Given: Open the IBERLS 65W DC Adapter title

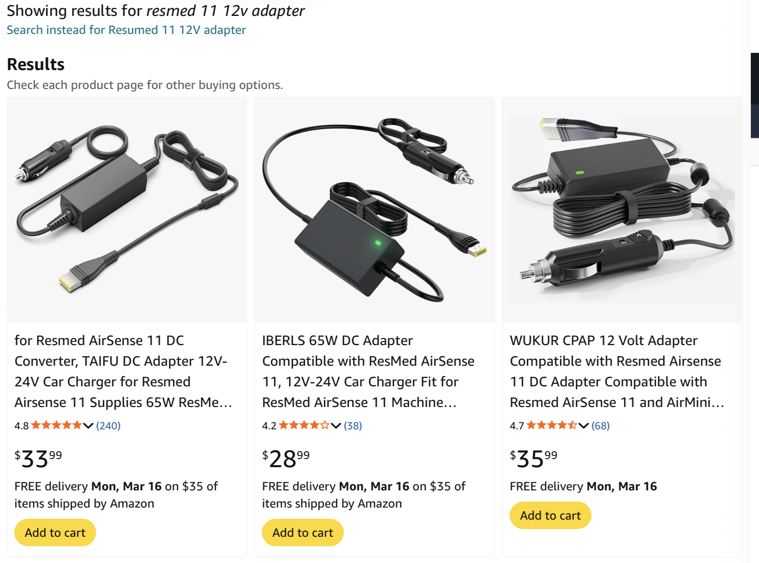Looking at the screenshot, I should 368,371.
